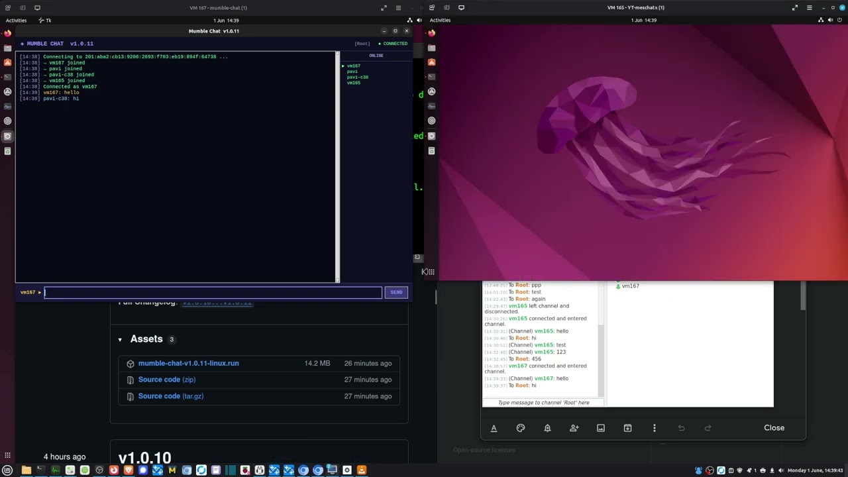
Task: Download mumble-chat-v1.0.11-linux.run asset
Action: (189, 364)
